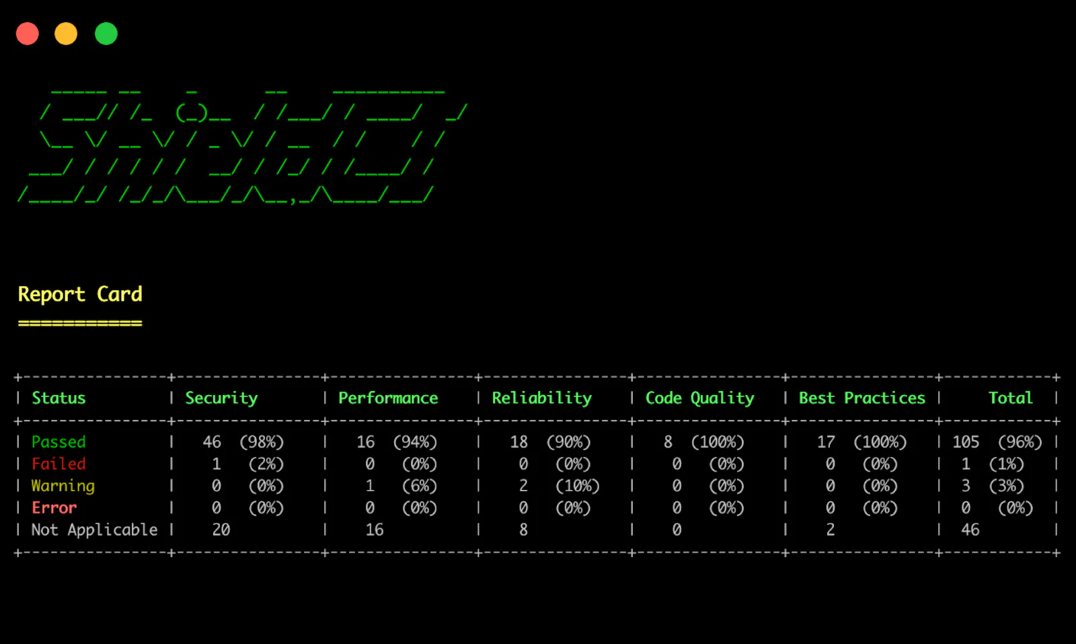Click the yellow minimize window button

[66, 34]
